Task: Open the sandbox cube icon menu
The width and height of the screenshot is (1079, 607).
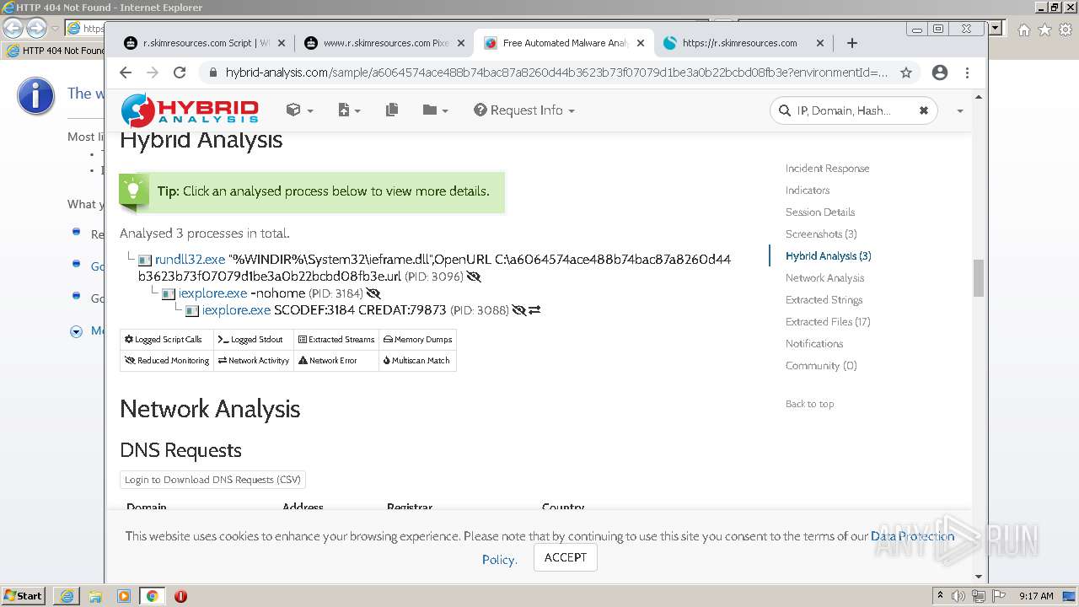Action: pyautogui.click(x=299, y=110)
